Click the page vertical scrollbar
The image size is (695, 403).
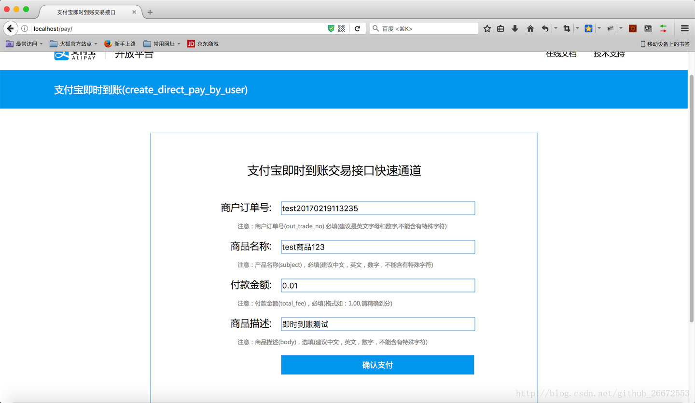tap(691, 198)
